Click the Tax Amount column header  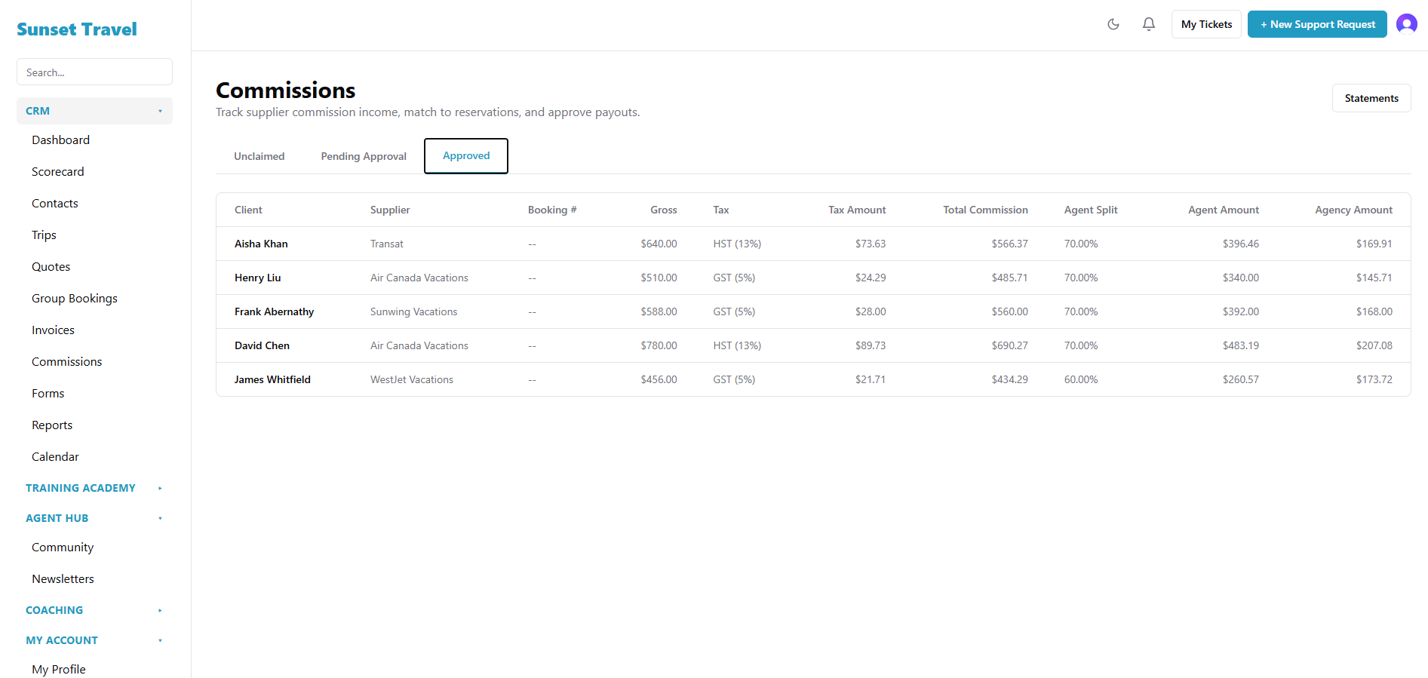857,210
